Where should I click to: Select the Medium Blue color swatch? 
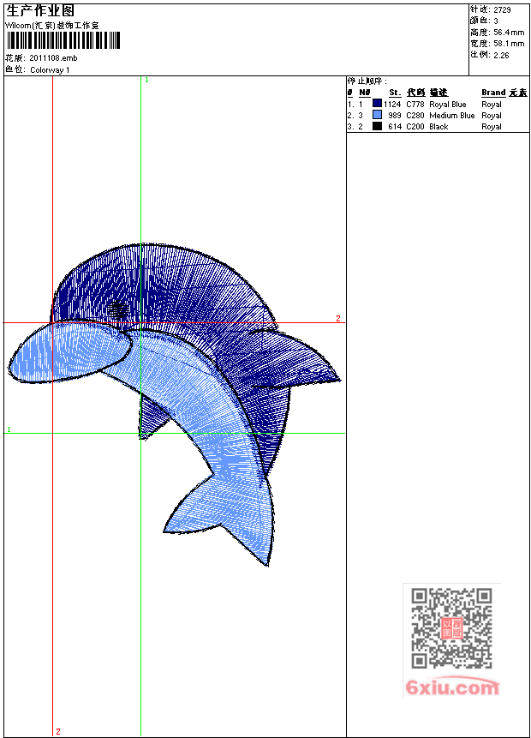[x=377, y=115]
